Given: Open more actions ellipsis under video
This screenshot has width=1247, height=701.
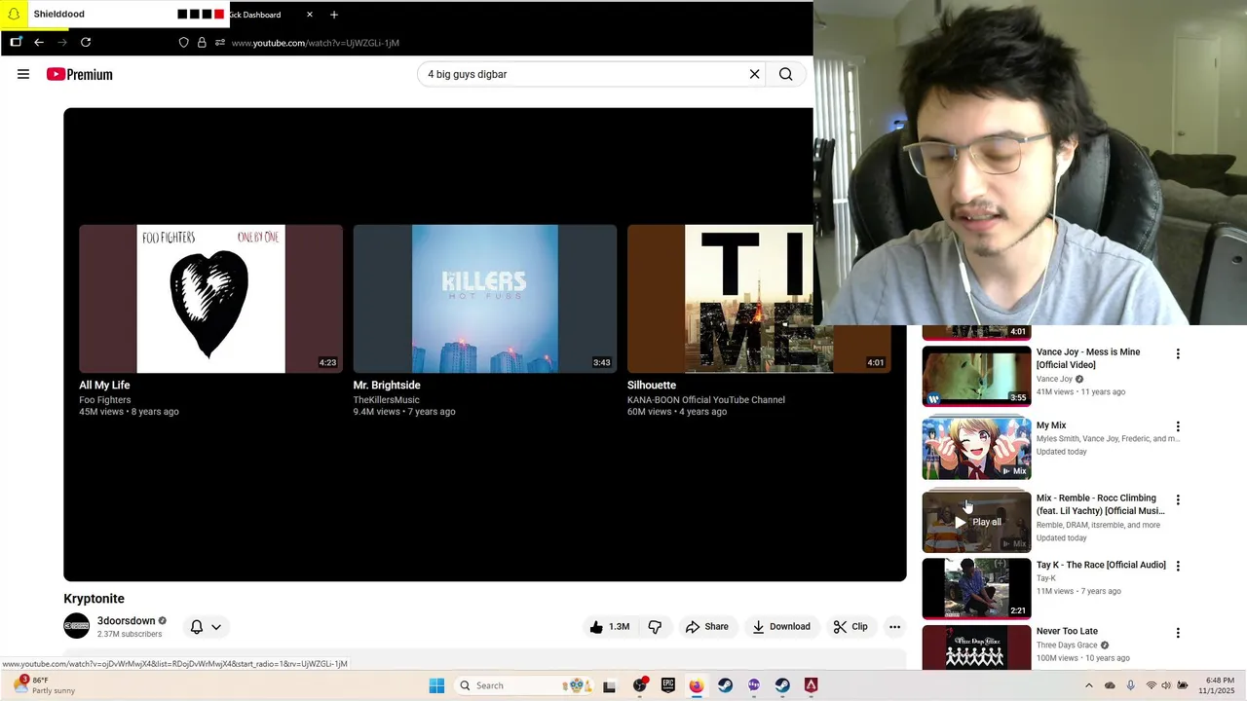Looking at the screenshot, I should [x=894, y=627].
